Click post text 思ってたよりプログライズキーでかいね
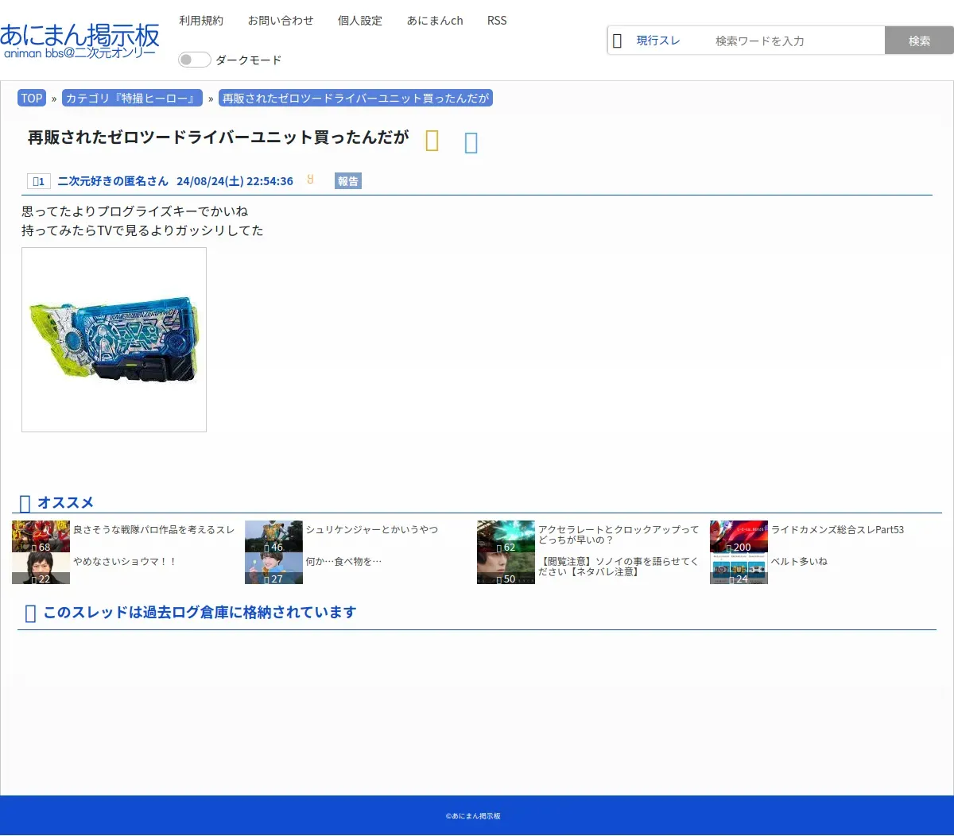 (135, 211)
